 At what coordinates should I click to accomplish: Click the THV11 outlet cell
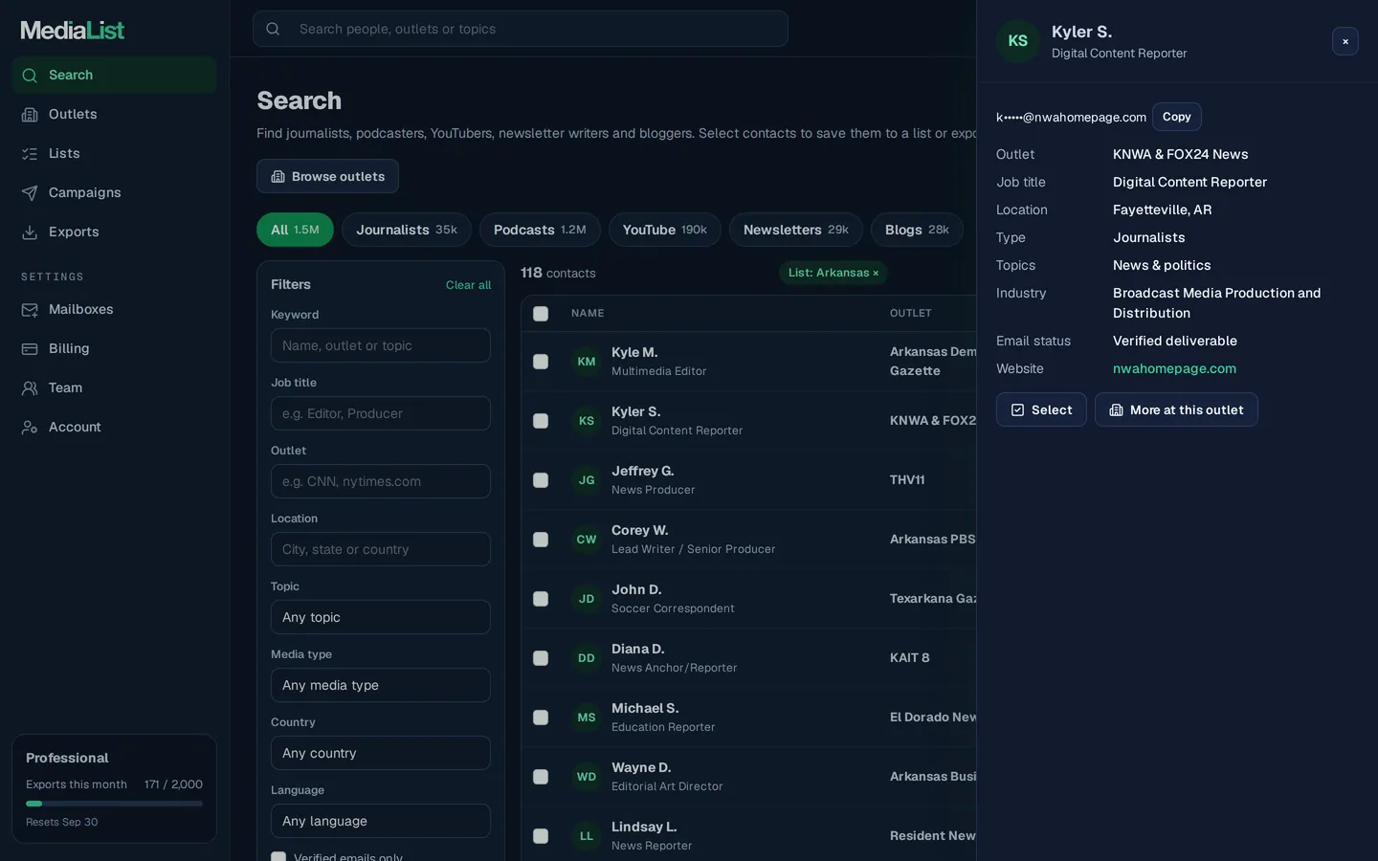[907, 480]
